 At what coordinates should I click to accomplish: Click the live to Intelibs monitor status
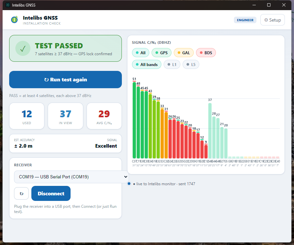click(x=164, y=184)
